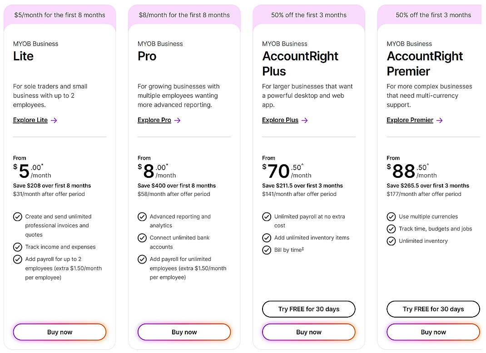Click checkmark icon next to Advanced reporting and analytics
Image resolution: width=486 pixels, height=353 pixels.
click(142, 217)
